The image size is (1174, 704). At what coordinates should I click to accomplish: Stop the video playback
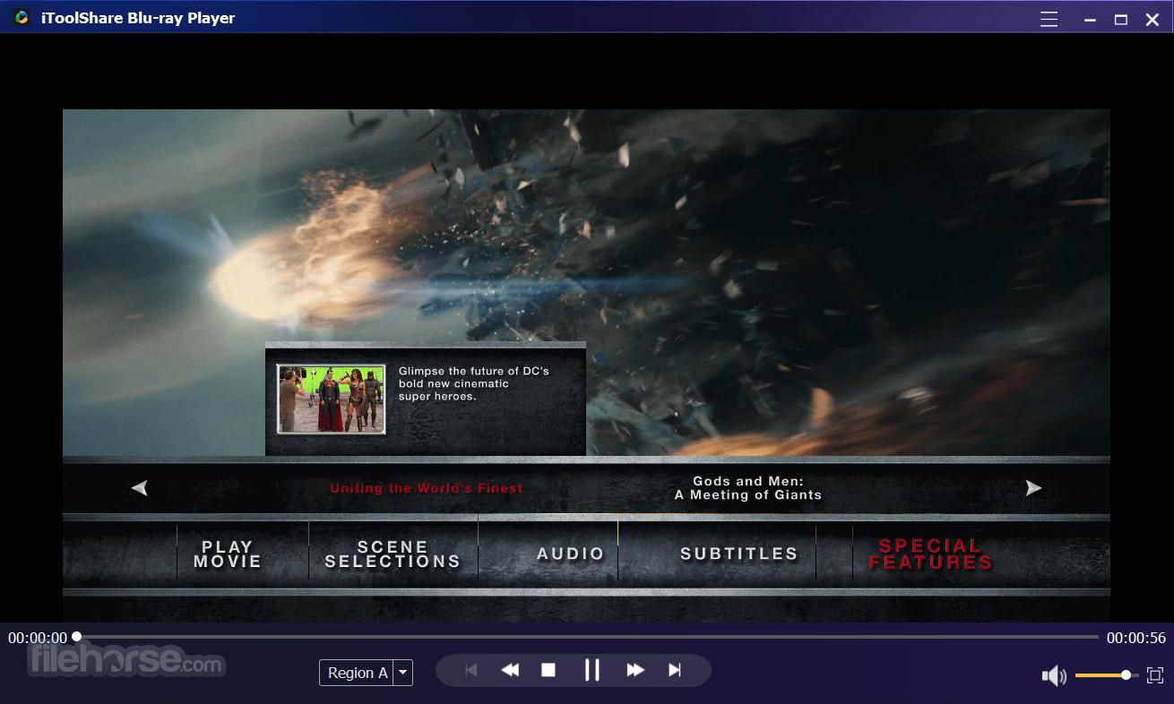(x=548, y=670)
